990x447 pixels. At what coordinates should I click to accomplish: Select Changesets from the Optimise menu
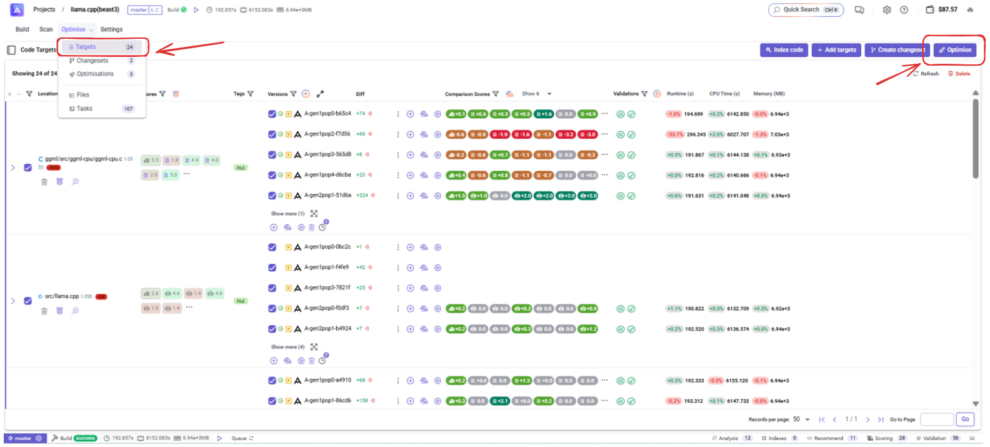92,61
